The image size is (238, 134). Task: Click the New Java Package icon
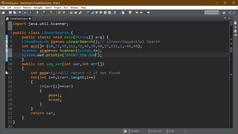pyautogui.click(x=59, y=12)
